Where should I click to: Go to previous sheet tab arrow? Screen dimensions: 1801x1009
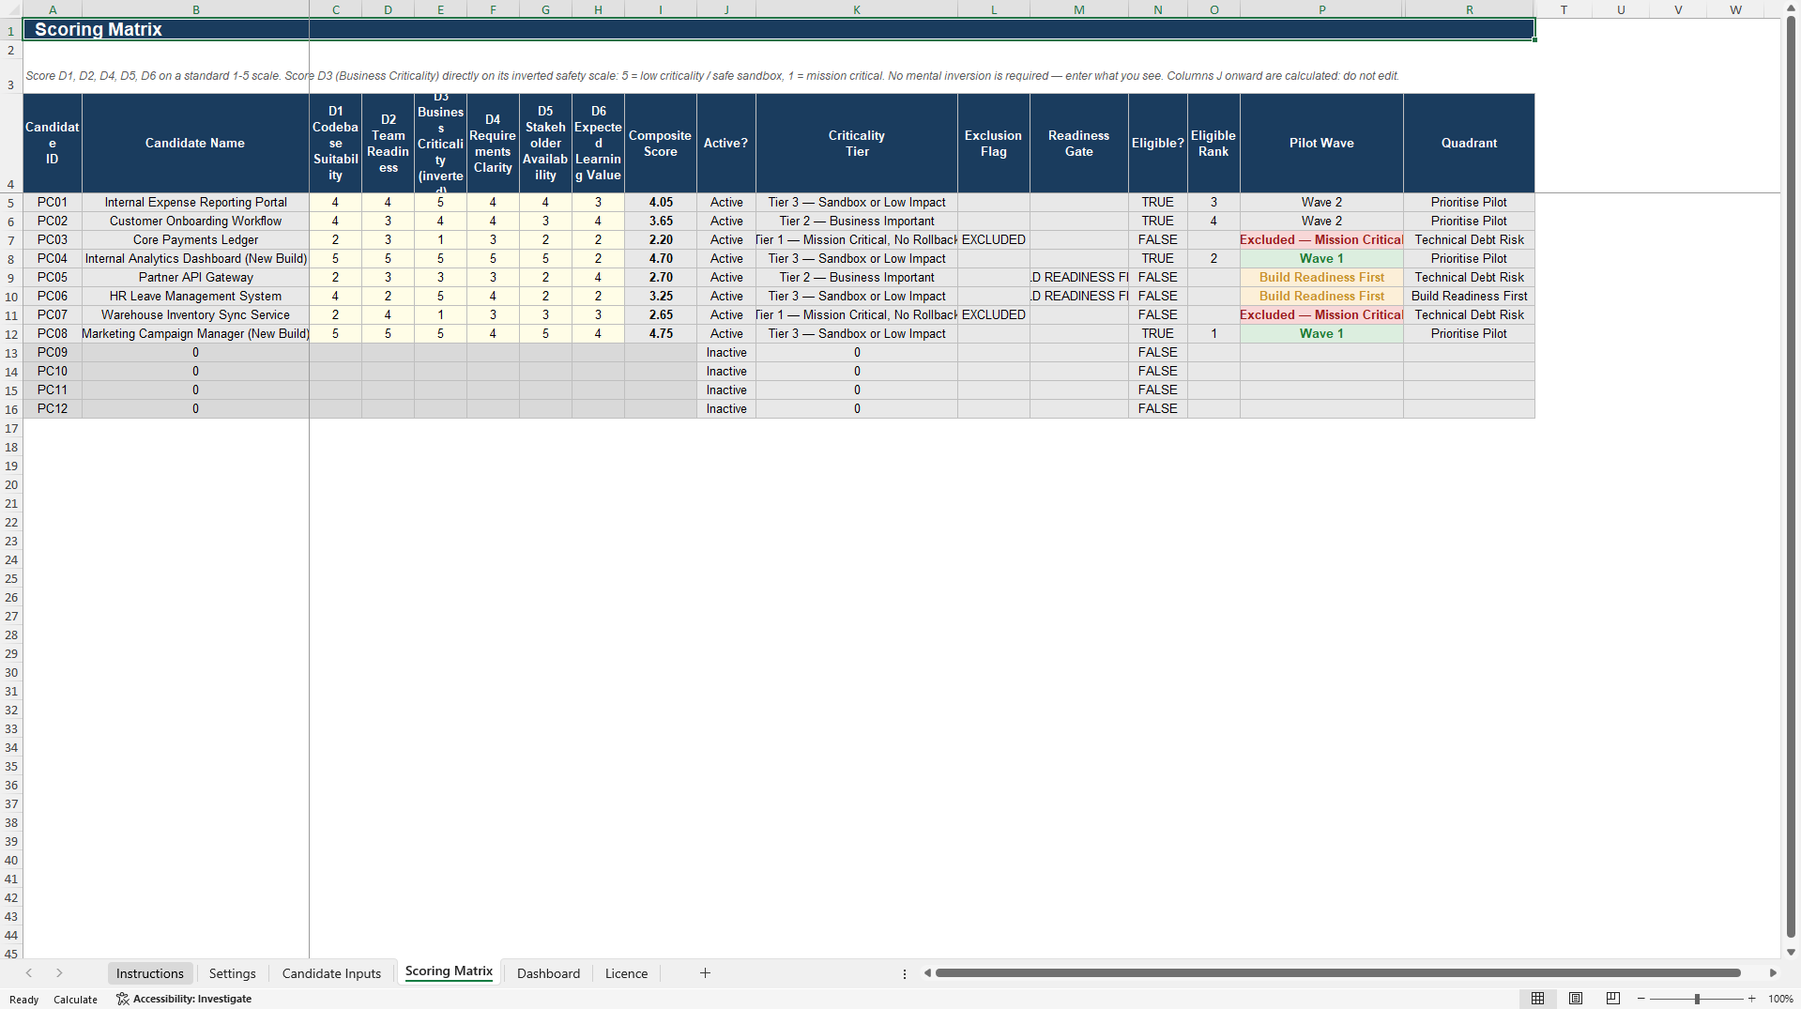coord(29,973)
